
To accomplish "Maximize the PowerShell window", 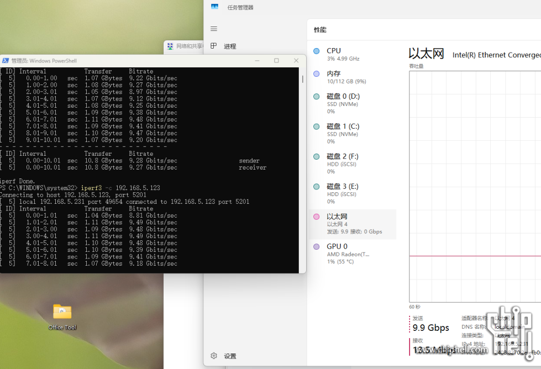I will (x=276, y=61).
